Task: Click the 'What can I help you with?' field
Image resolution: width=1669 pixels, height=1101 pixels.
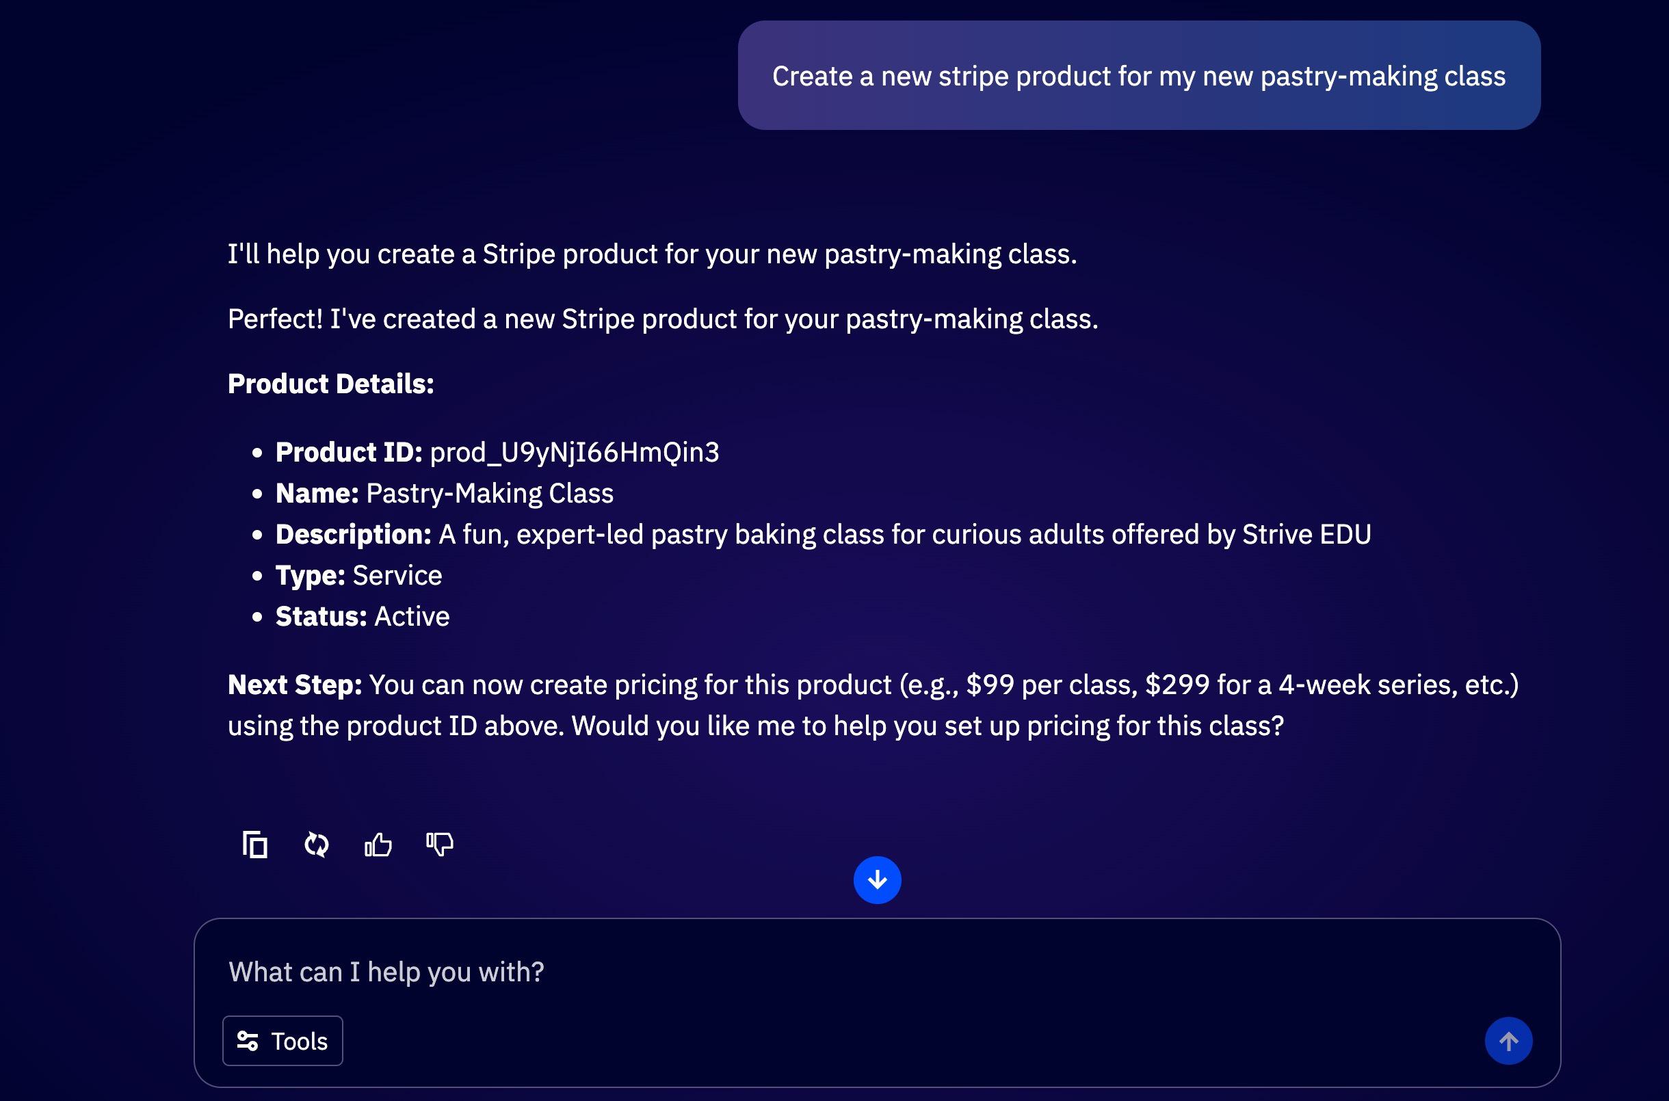Action: (x=386, y=972)
